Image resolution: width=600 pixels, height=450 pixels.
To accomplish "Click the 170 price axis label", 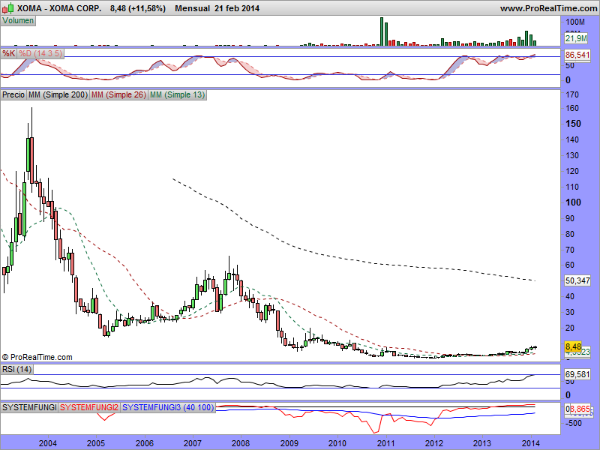I will [572, 94].
